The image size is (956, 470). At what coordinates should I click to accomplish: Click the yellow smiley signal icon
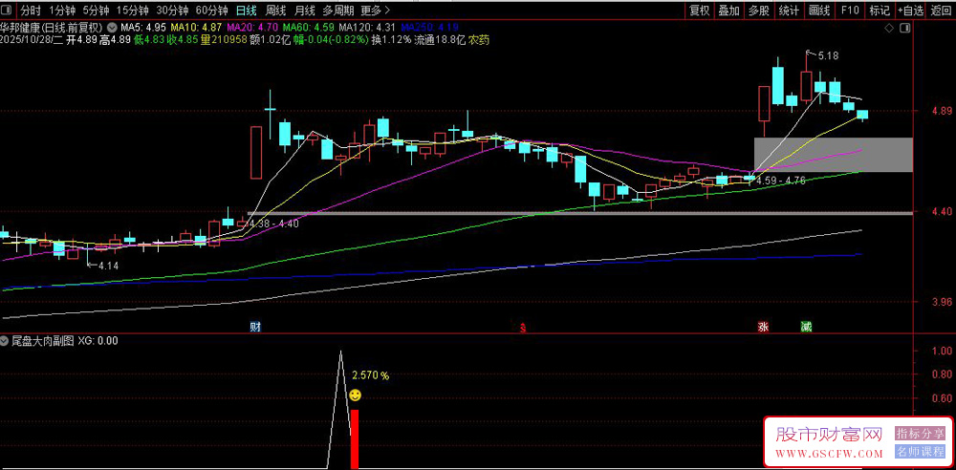[x=355, y=395]
